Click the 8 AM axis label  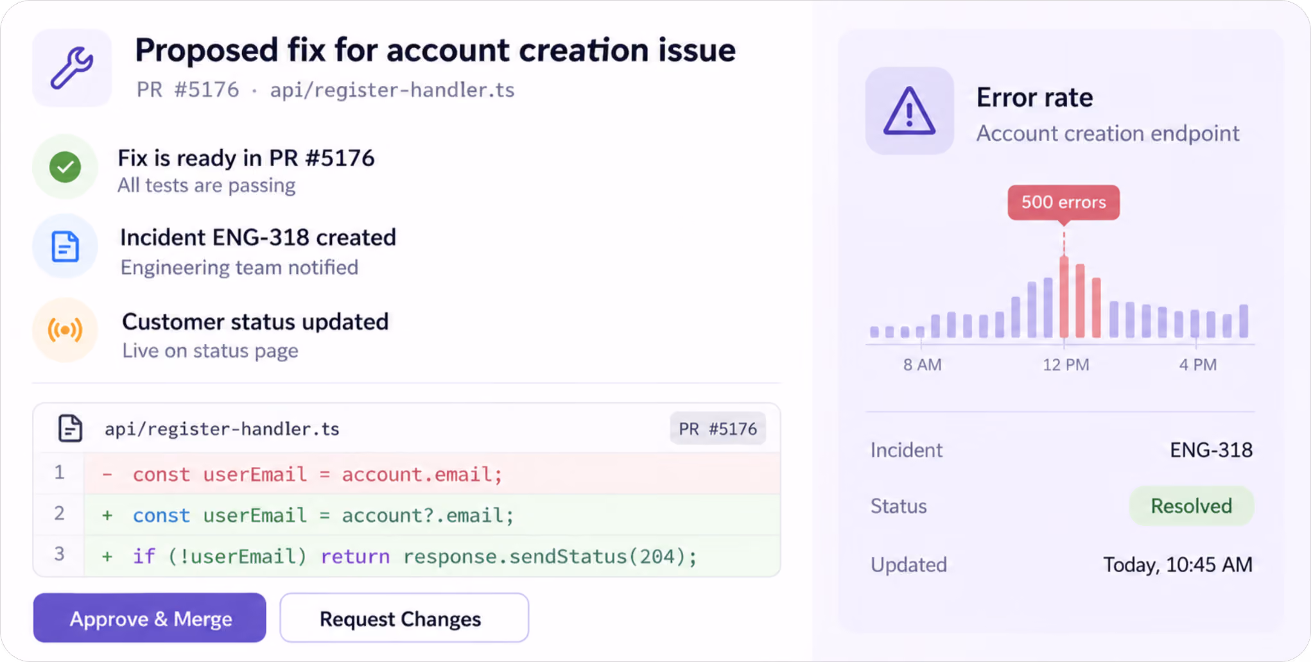(x=922, y=365)
